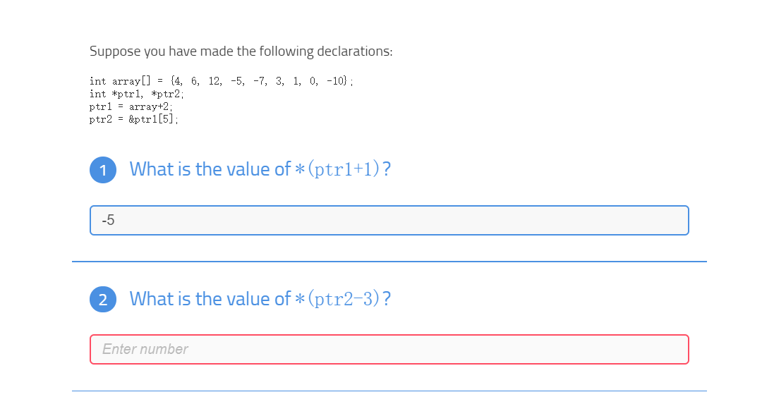Screen dimensions: 774x416
Task: Click the circular number 2 badge
Action: (103, 299)
